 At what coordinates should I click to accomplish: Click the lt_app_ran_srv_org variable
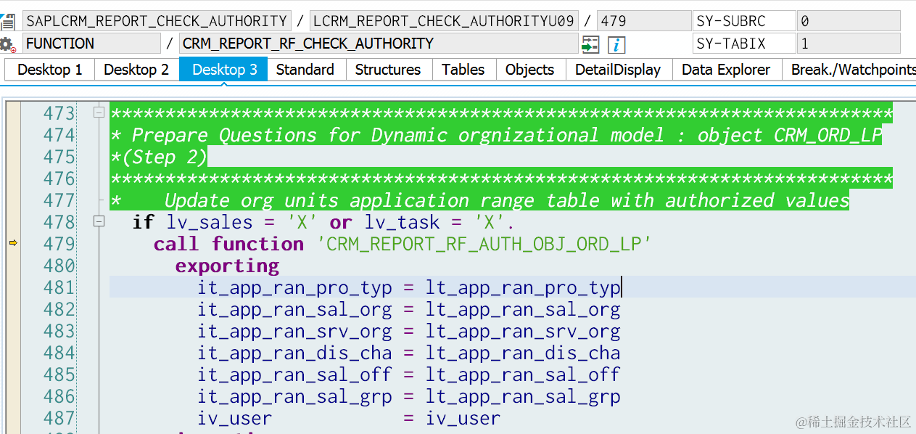tap(523, 331)
